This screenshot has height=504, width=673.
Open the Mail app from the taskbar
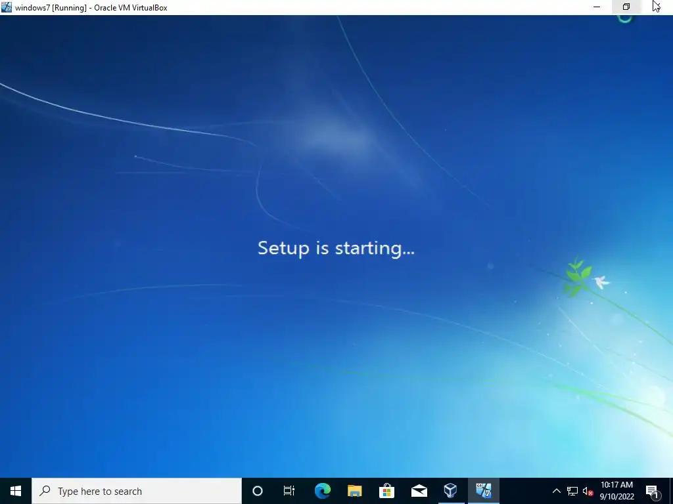point(419,491)
